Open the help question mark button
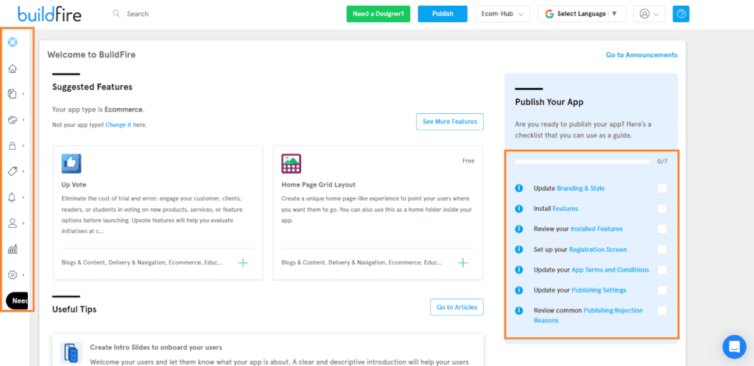Image resolution: width=754 pixels, height=366 pixels. pos(681,14)
